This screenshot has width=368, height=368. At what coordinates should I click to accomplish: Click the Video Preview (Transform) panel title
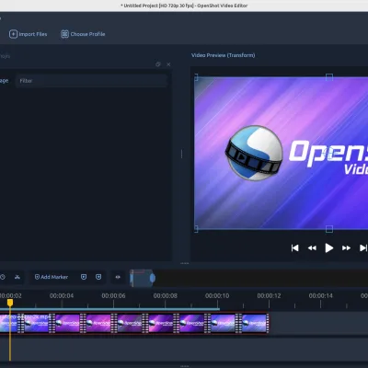[224, 55]
